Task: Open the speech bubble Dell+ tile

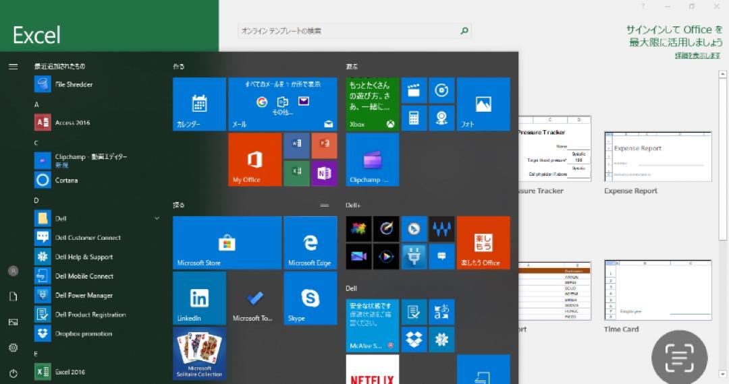Action: [441, 257]
